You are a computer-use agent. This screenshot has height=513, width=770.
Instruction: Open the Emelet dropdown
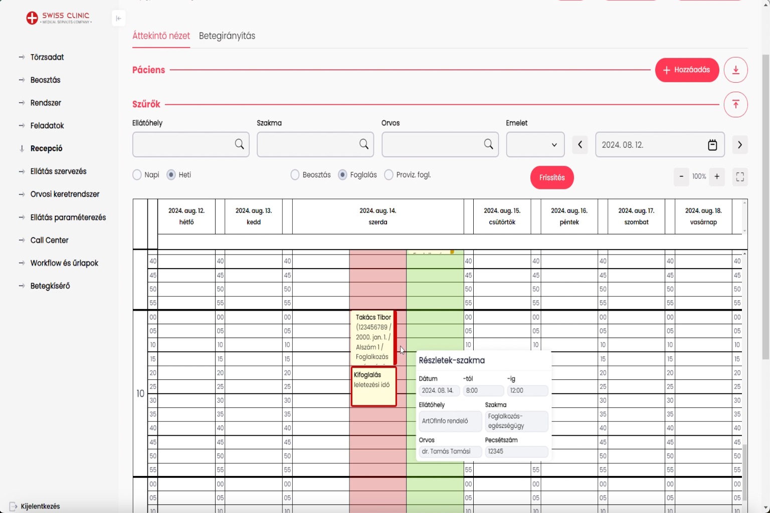(535, 145)
